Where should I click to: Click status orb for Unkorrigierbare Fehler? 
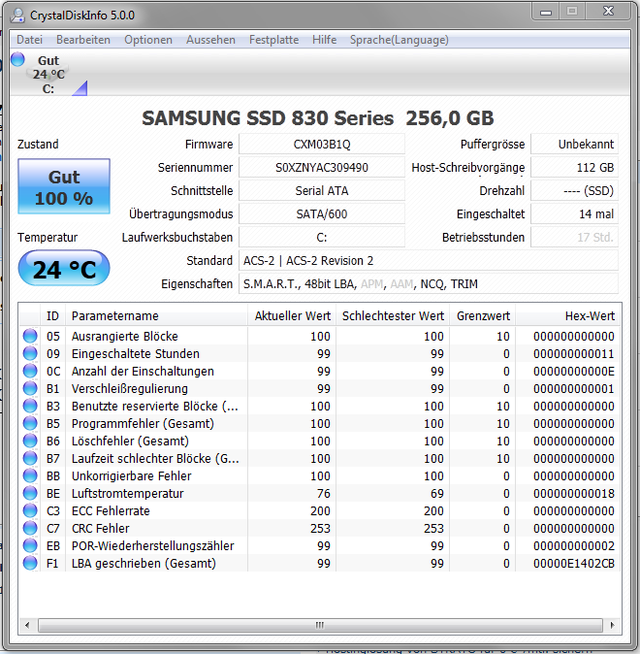pos(30,475)
